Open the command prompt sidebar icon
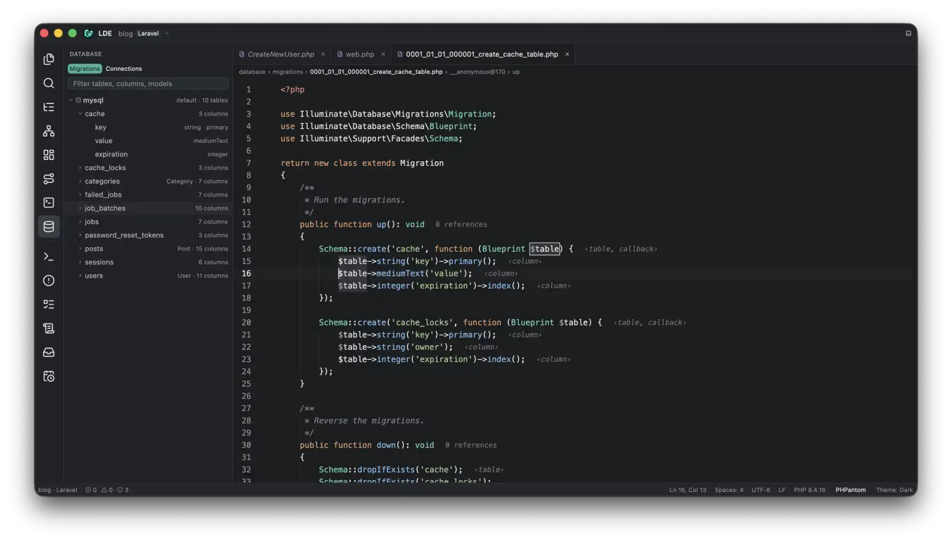 click(x=49, y=256)
